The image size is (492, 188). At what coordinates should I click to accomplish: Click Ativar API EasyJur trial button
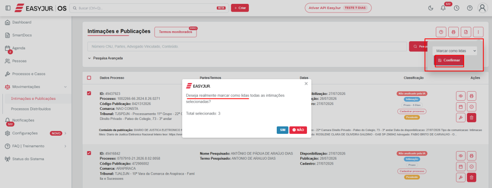click(x=338, y=8)
